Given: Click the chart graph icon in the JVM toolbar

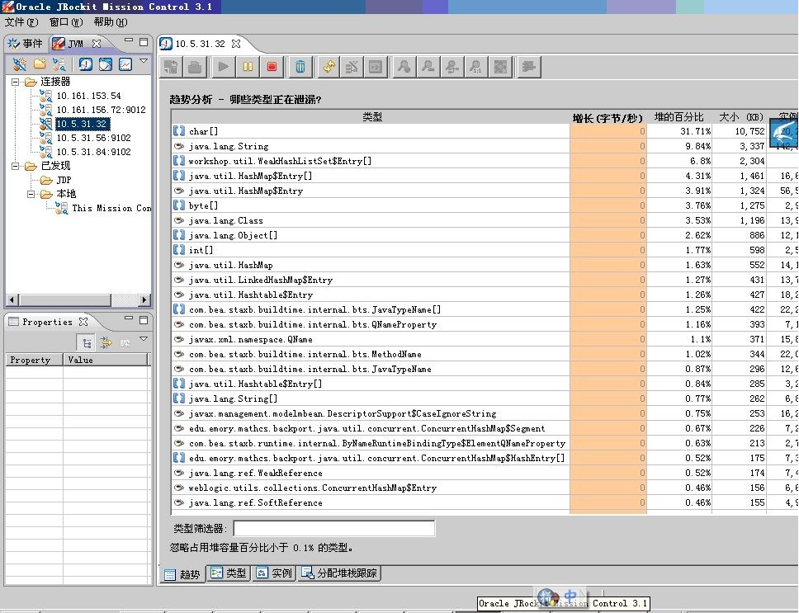Looking at the screenshot, I should point(125,64).
